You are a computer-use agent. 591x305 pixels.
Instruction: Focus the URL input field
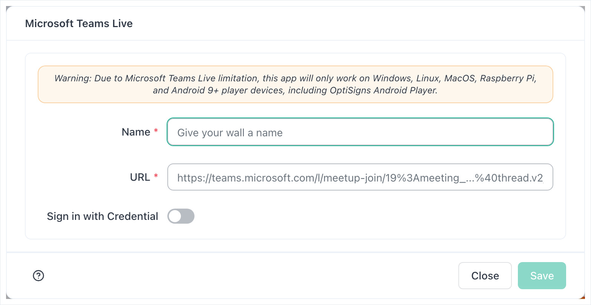point(360,177)
